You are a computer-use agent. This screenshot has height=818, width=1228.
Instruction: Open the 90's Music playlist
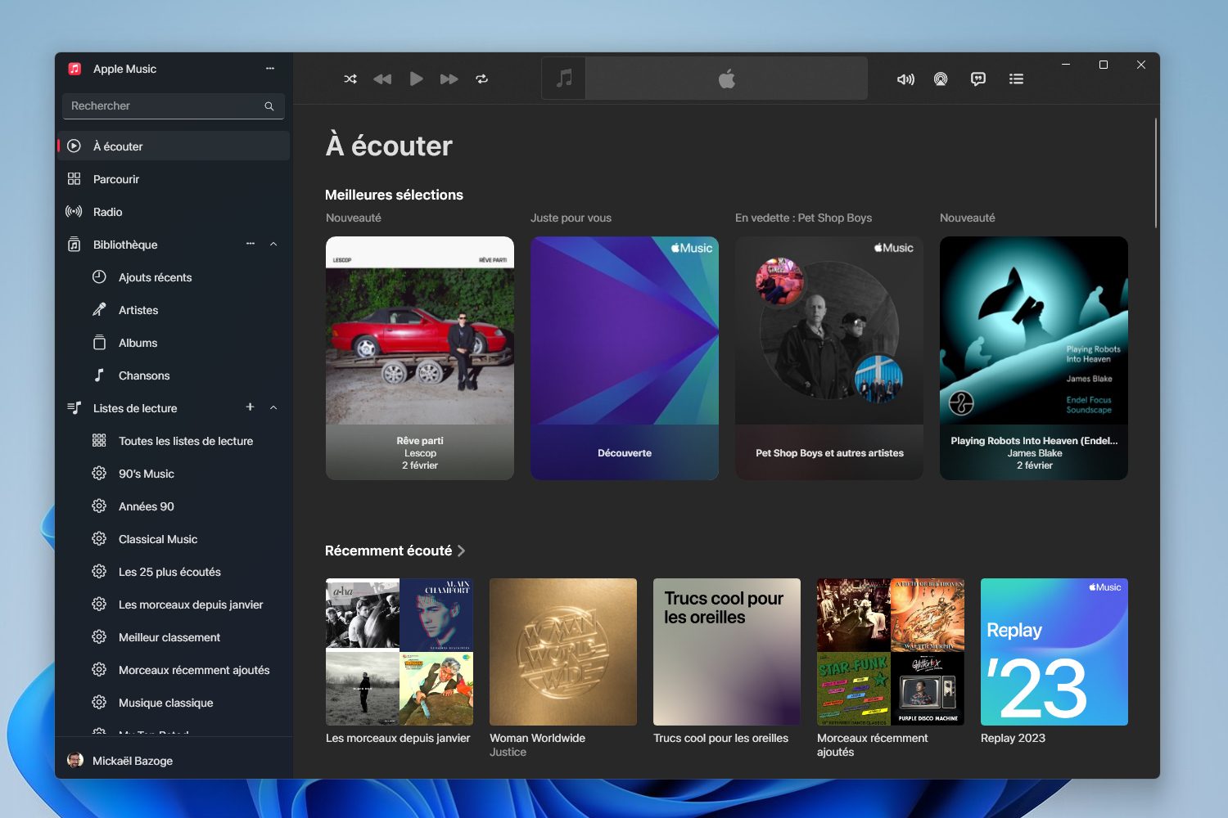(x=174, y=474)
